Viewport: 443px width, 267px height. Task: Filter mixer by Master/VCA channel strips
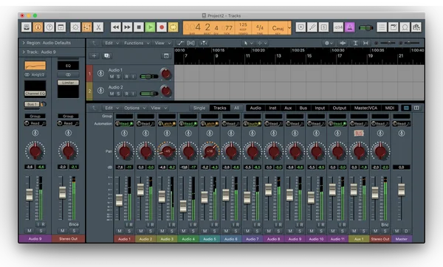[365, 108]
